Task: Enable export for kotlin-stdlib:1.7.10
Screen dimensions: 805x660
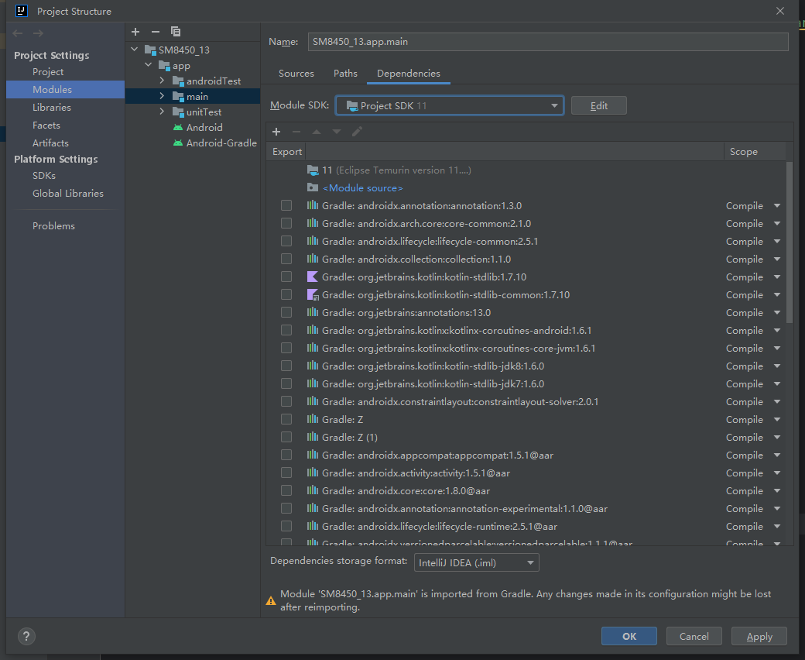Action: click(x=286, y=277)
